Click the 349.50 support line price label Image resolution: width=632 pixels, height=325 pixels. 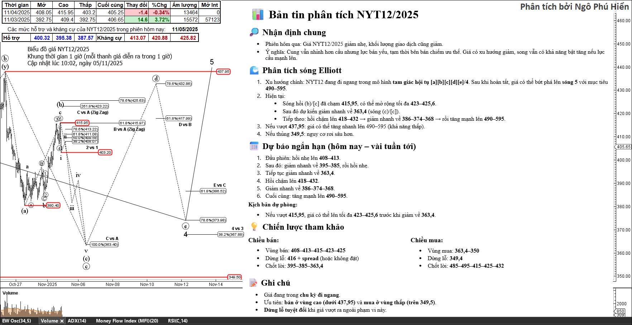(235, 277)
